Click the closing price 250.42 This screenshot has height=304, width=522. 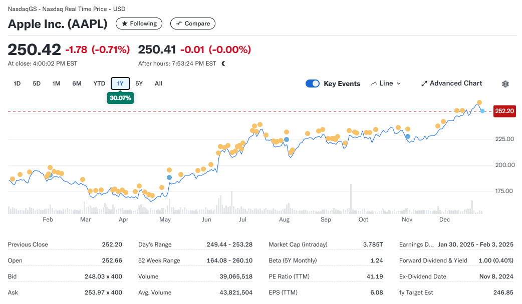tap(34, 50)
